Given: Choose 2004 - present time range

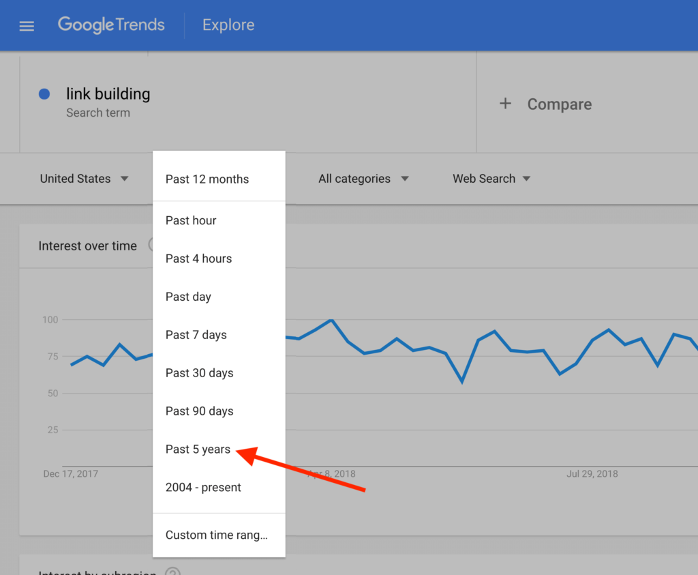Looking at the screenshot, I should [203, 487].
